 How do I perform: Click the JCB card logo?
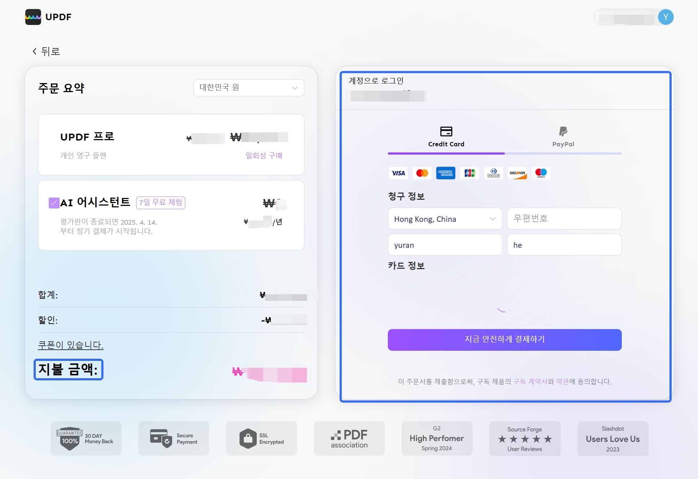point(469,173)
